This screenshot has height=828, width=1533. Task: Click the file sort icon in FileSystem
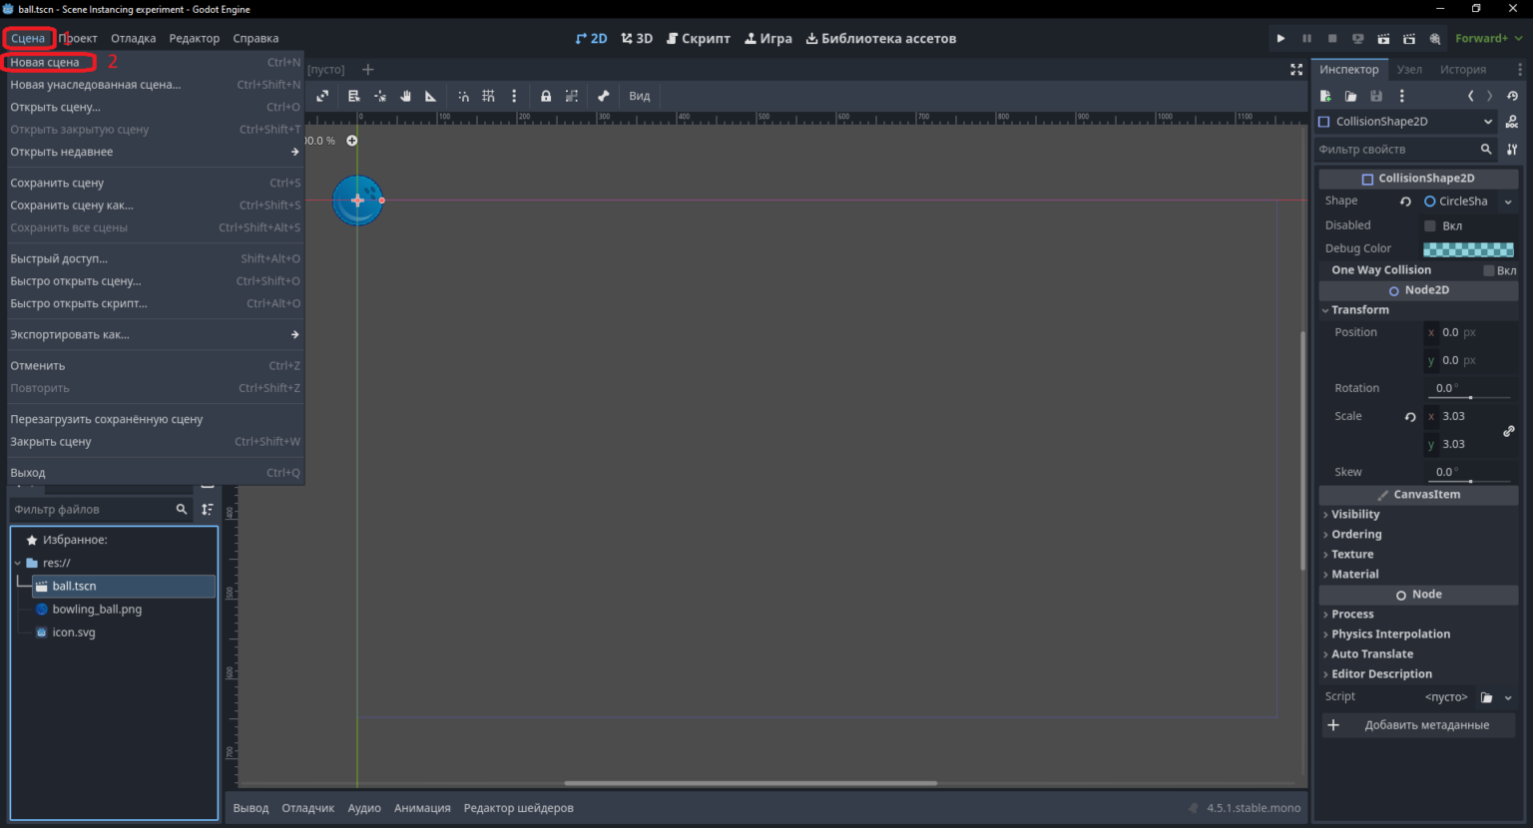point(208,509)
